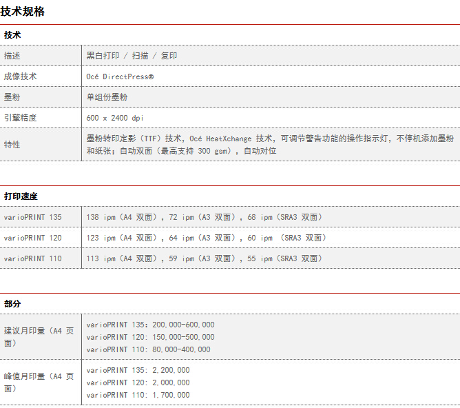
Task: Select the 描述 row label
Action: tap(12, 55)
